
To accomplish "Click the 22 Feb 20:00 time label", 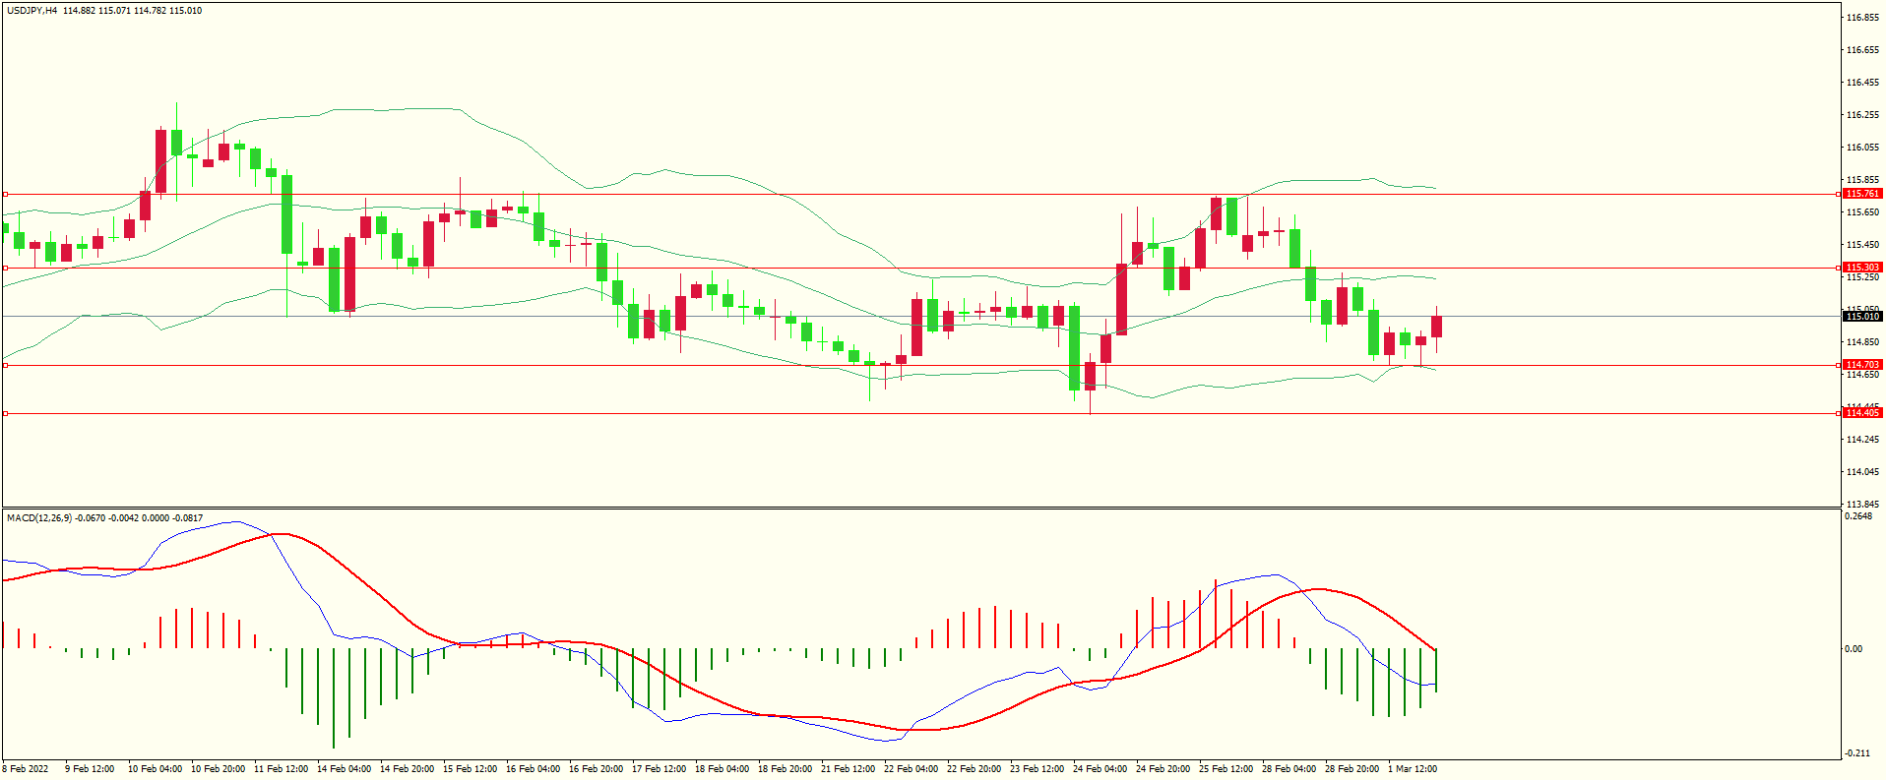I will click(974, 769).
